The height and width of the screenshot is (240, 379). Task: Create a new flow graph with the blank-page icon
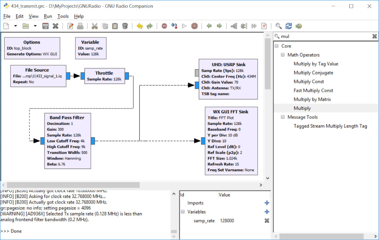pos(6,26)
